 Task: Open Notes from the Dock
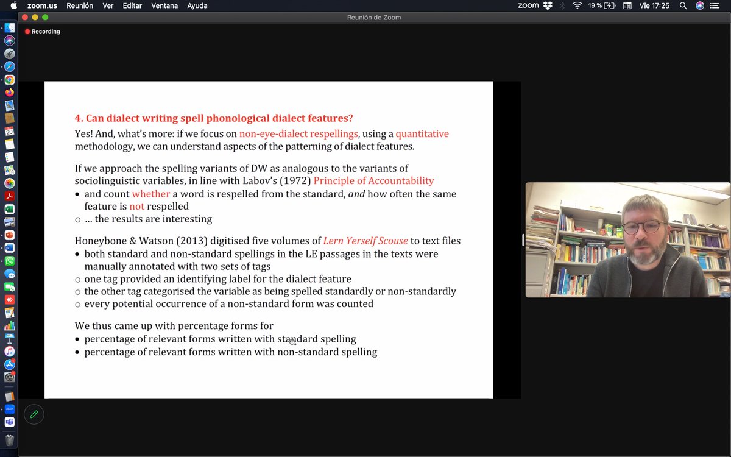9,144
